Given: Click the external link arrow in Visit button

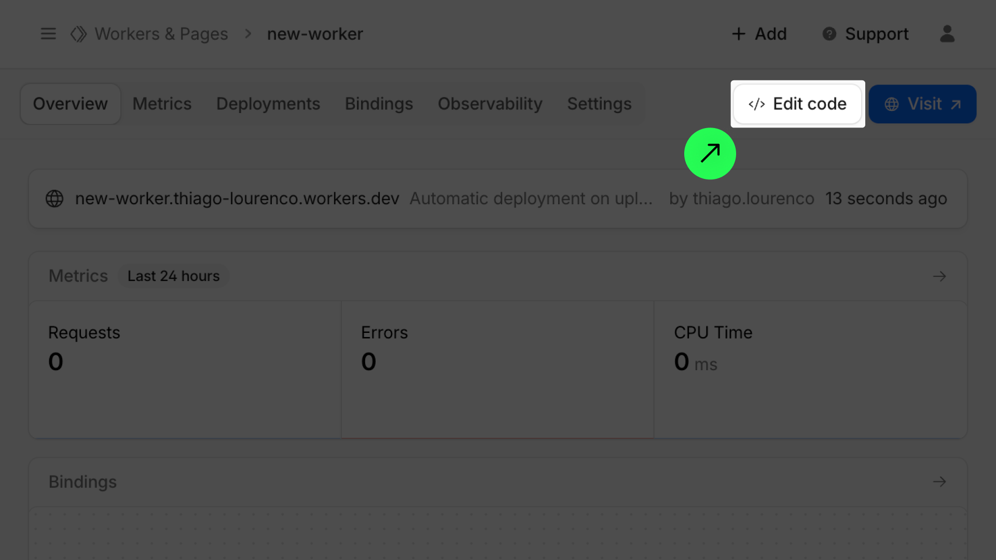Looking at the screenshot, I should coord(956,104).
